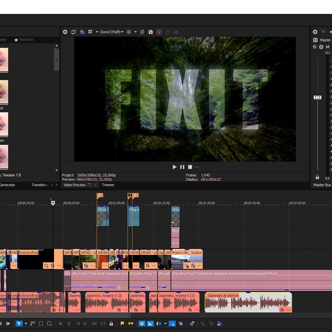This screenshot has width=332, height=332.
Task: Toggle Enable Snapping magnet button
Action: (x=142, y=324)
